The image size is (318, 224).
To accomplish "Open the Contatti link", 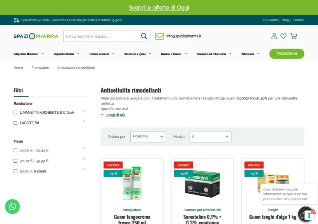I will coord(298,20).
